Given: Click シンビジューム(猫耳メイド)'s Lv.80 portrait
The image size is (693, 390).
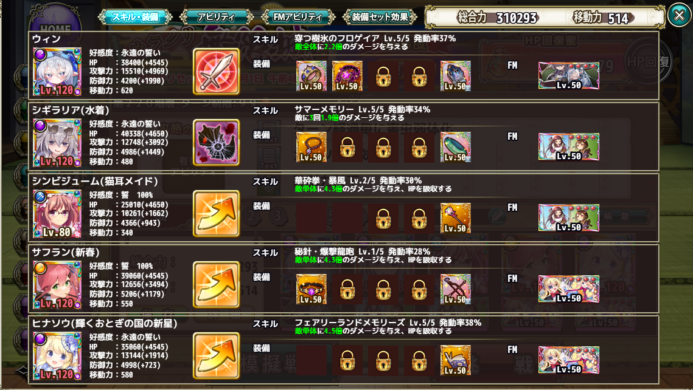Looking at the screenshot, I should click(x=57, y=214).
